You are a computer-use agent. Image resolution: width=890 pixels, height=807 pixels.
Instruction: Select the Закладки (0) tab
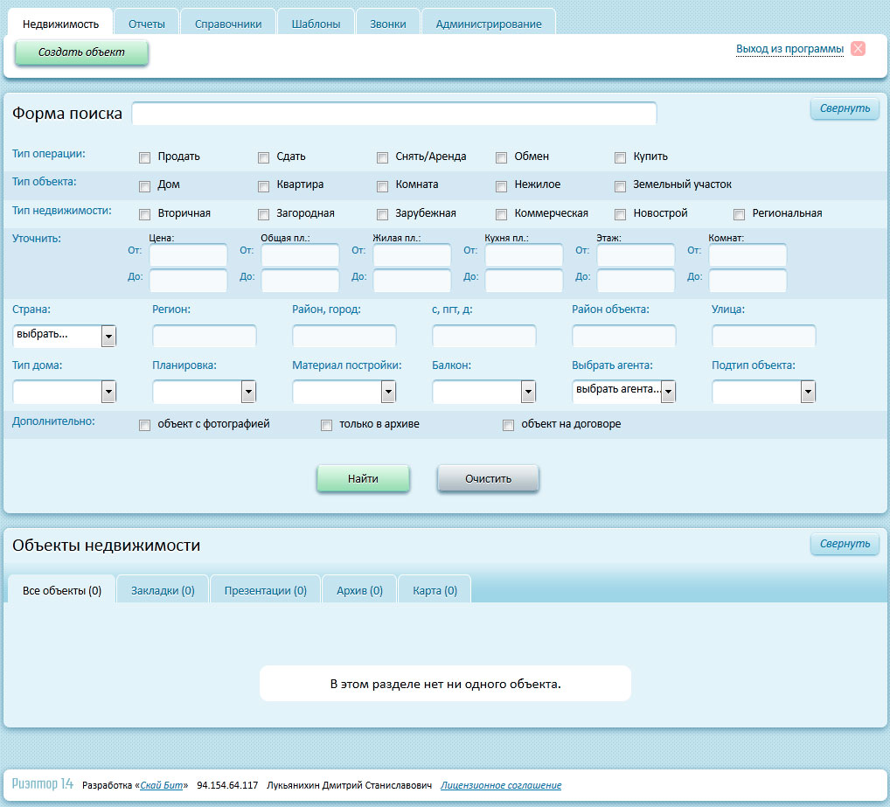pos(163,590)
